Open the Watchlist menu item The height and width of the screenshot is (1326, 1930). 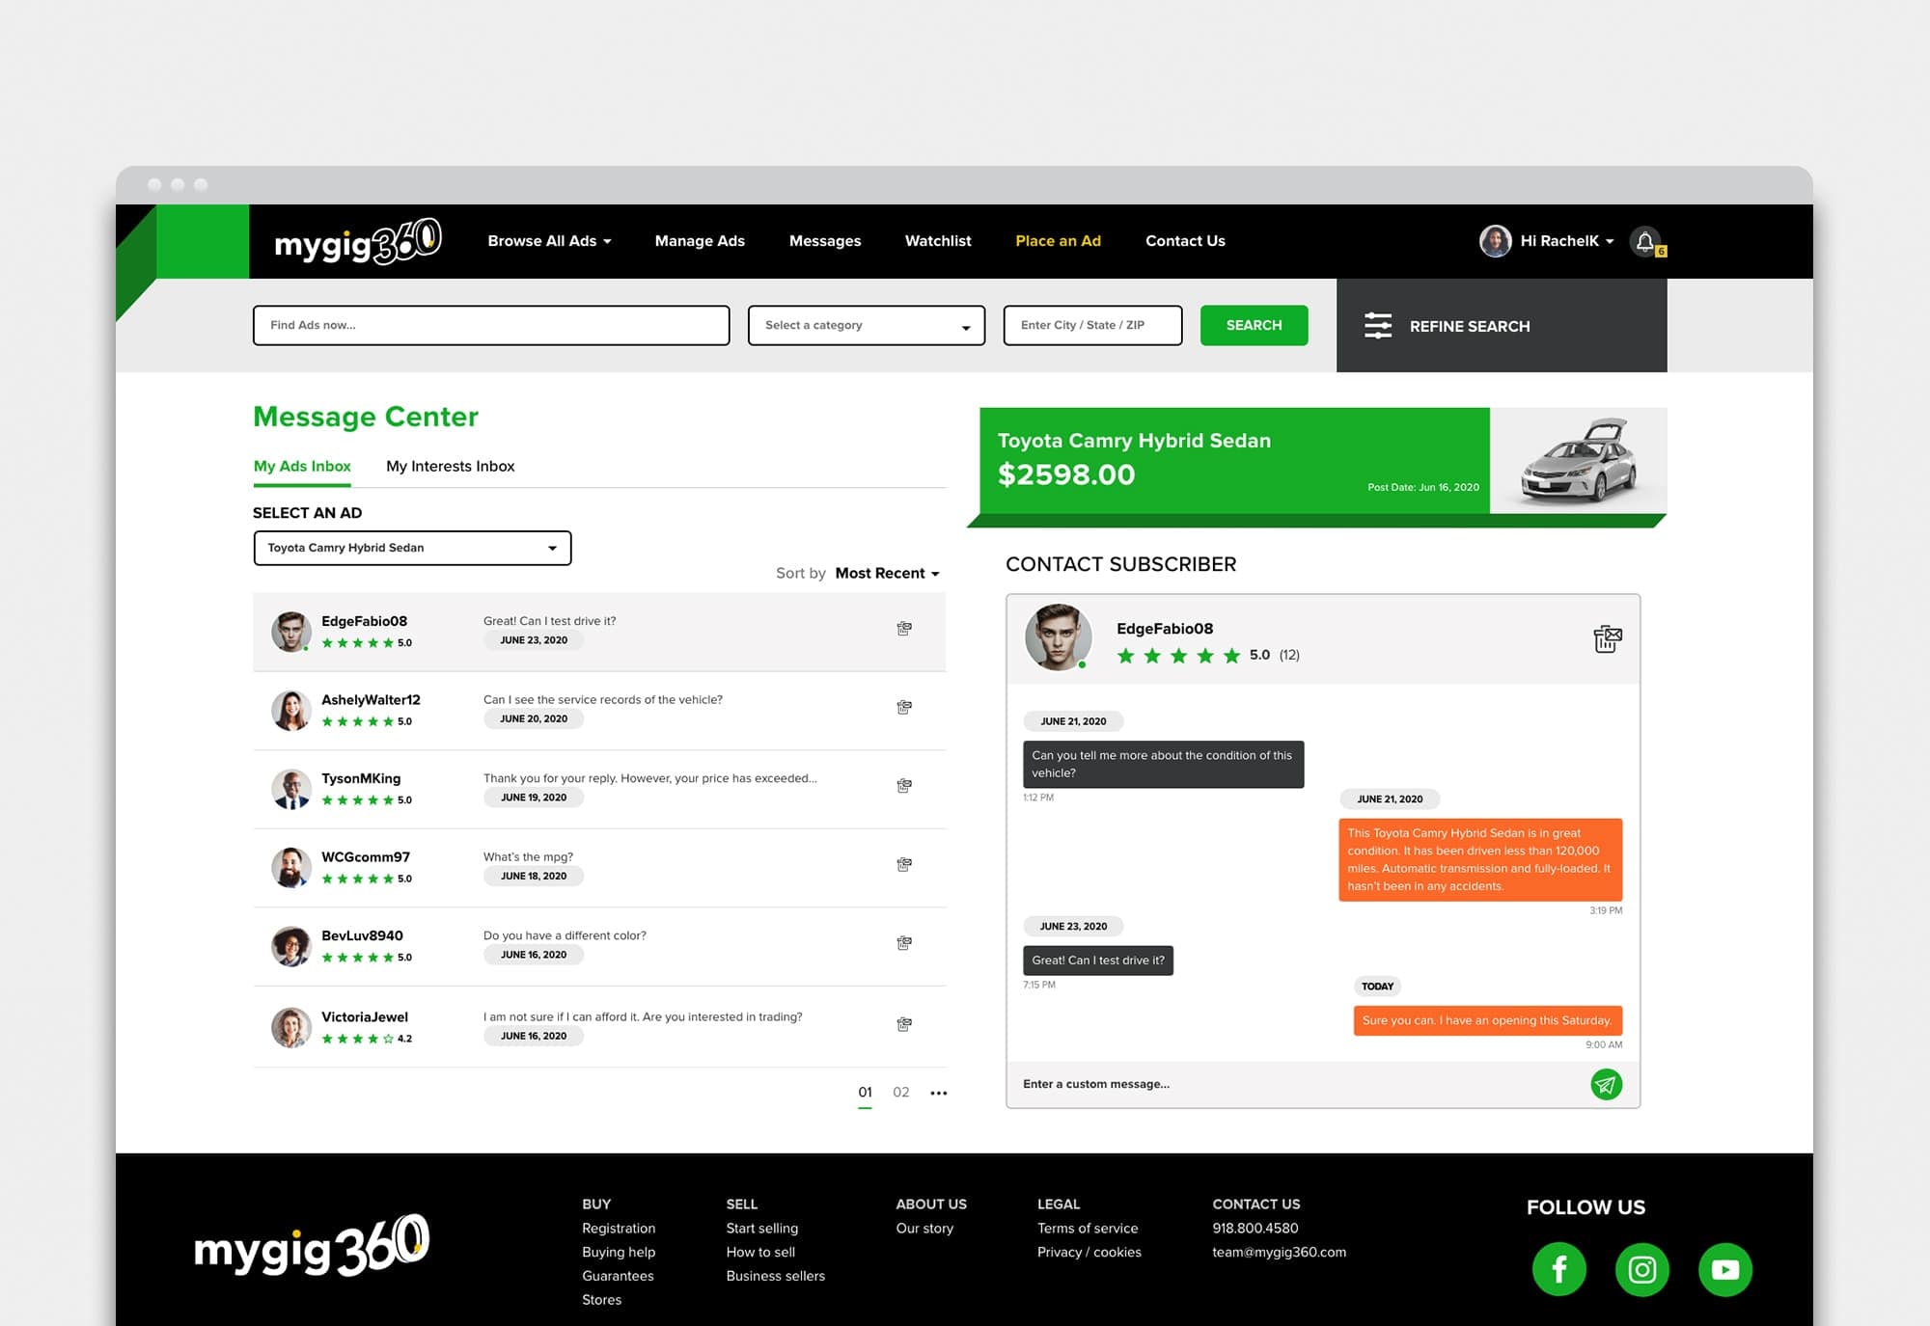(x=937, y=241)
